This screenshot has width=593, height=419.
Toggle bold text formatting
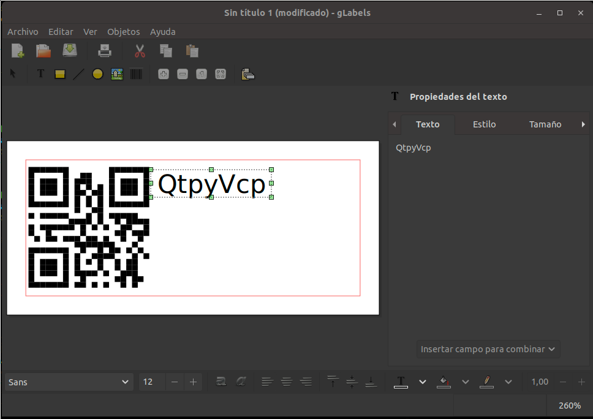coord(221,382)
